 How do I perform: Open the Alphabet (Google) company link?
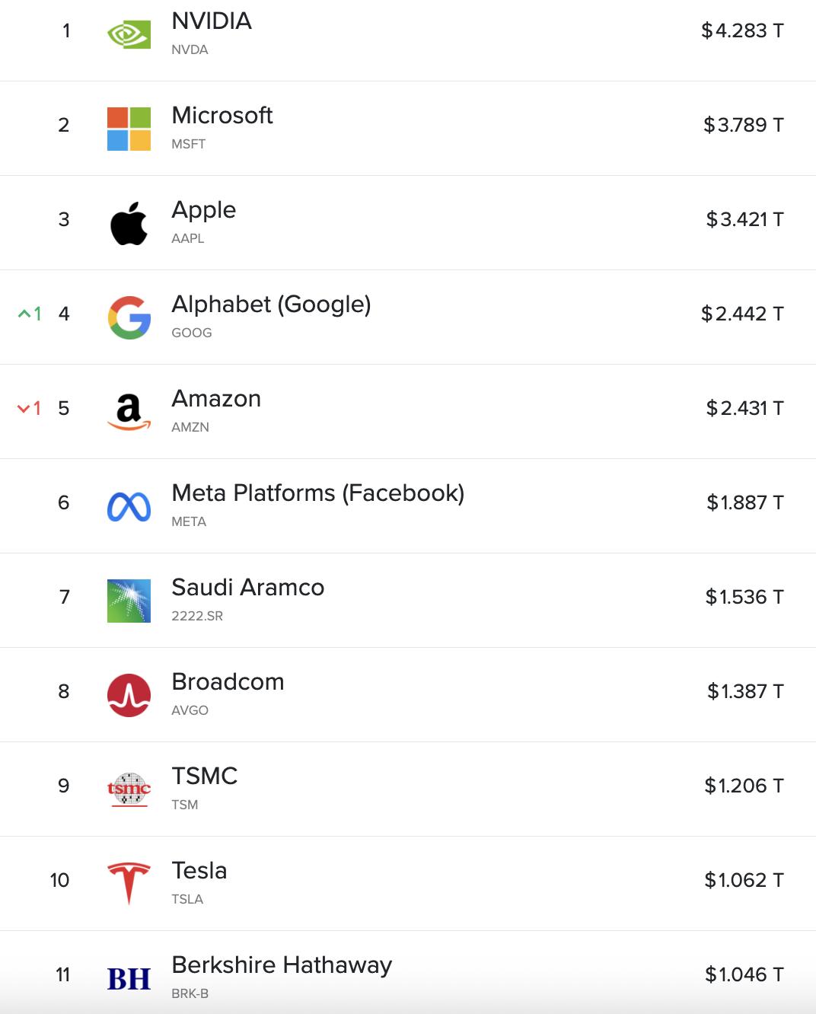click(271, 305)
